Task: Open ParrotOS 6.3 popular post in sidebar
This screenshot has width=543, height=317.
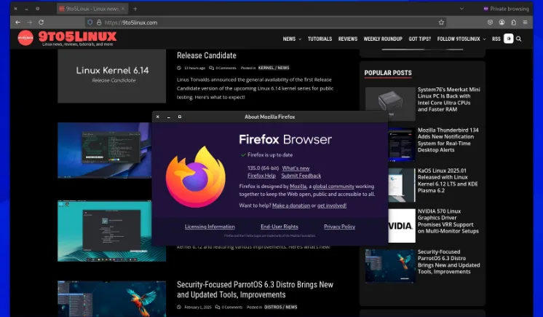Action: 449,262
